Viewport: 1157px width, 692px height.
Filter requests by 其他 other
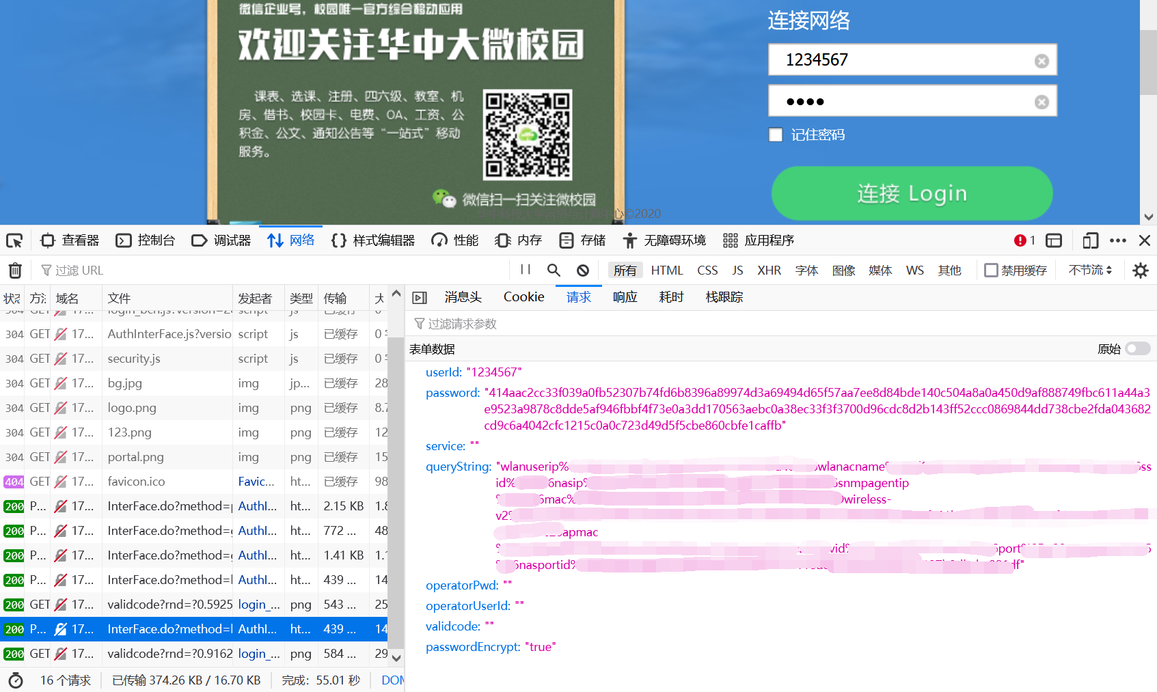tap(949, 271)
